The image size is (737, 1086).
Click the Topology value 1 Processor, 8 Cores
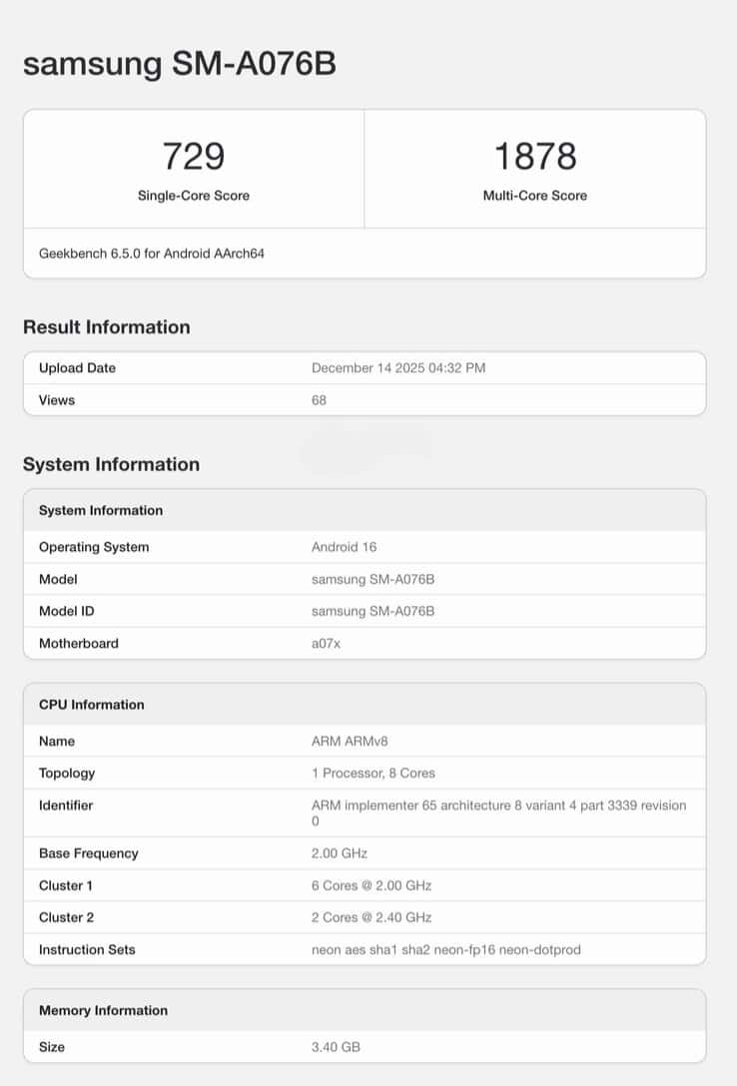click(x=373, y=774)
